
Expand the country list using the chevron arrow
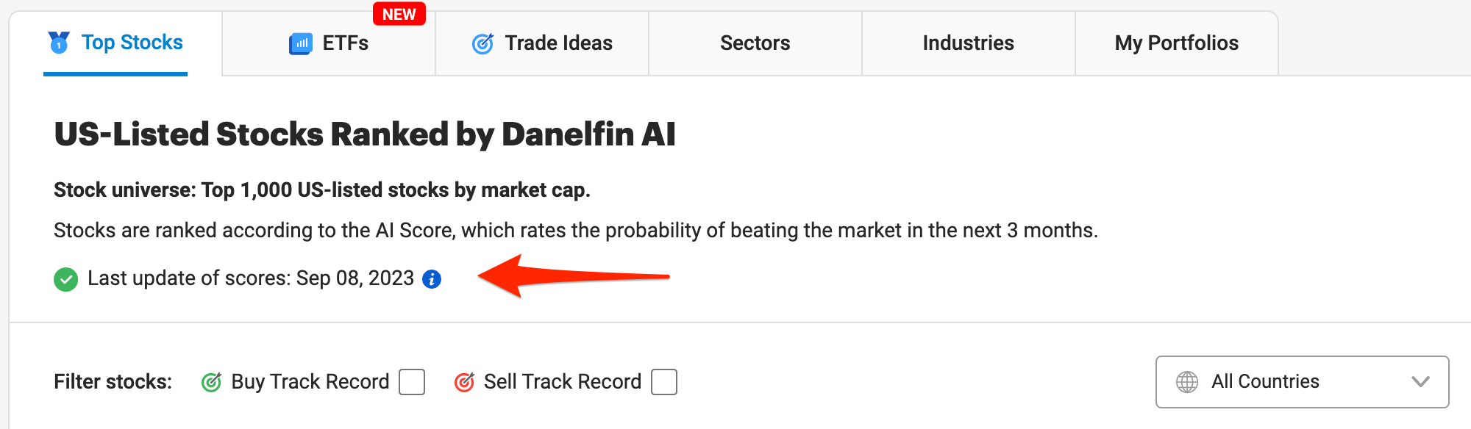(x=1420, y=382)
